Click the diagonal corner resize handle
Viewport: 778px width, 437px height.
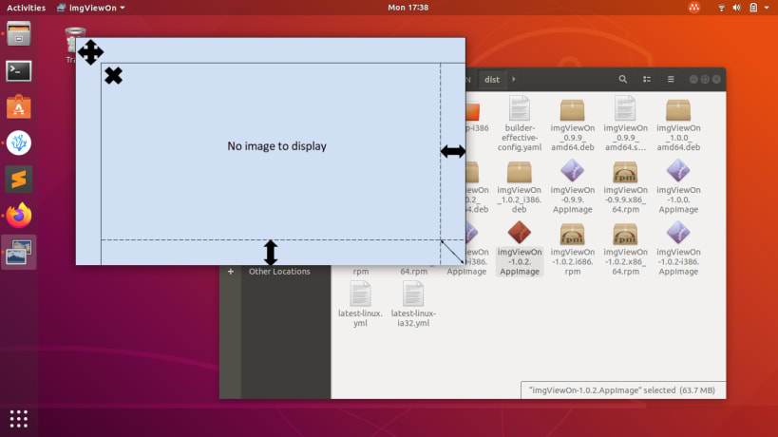click(x=452, y=252)
